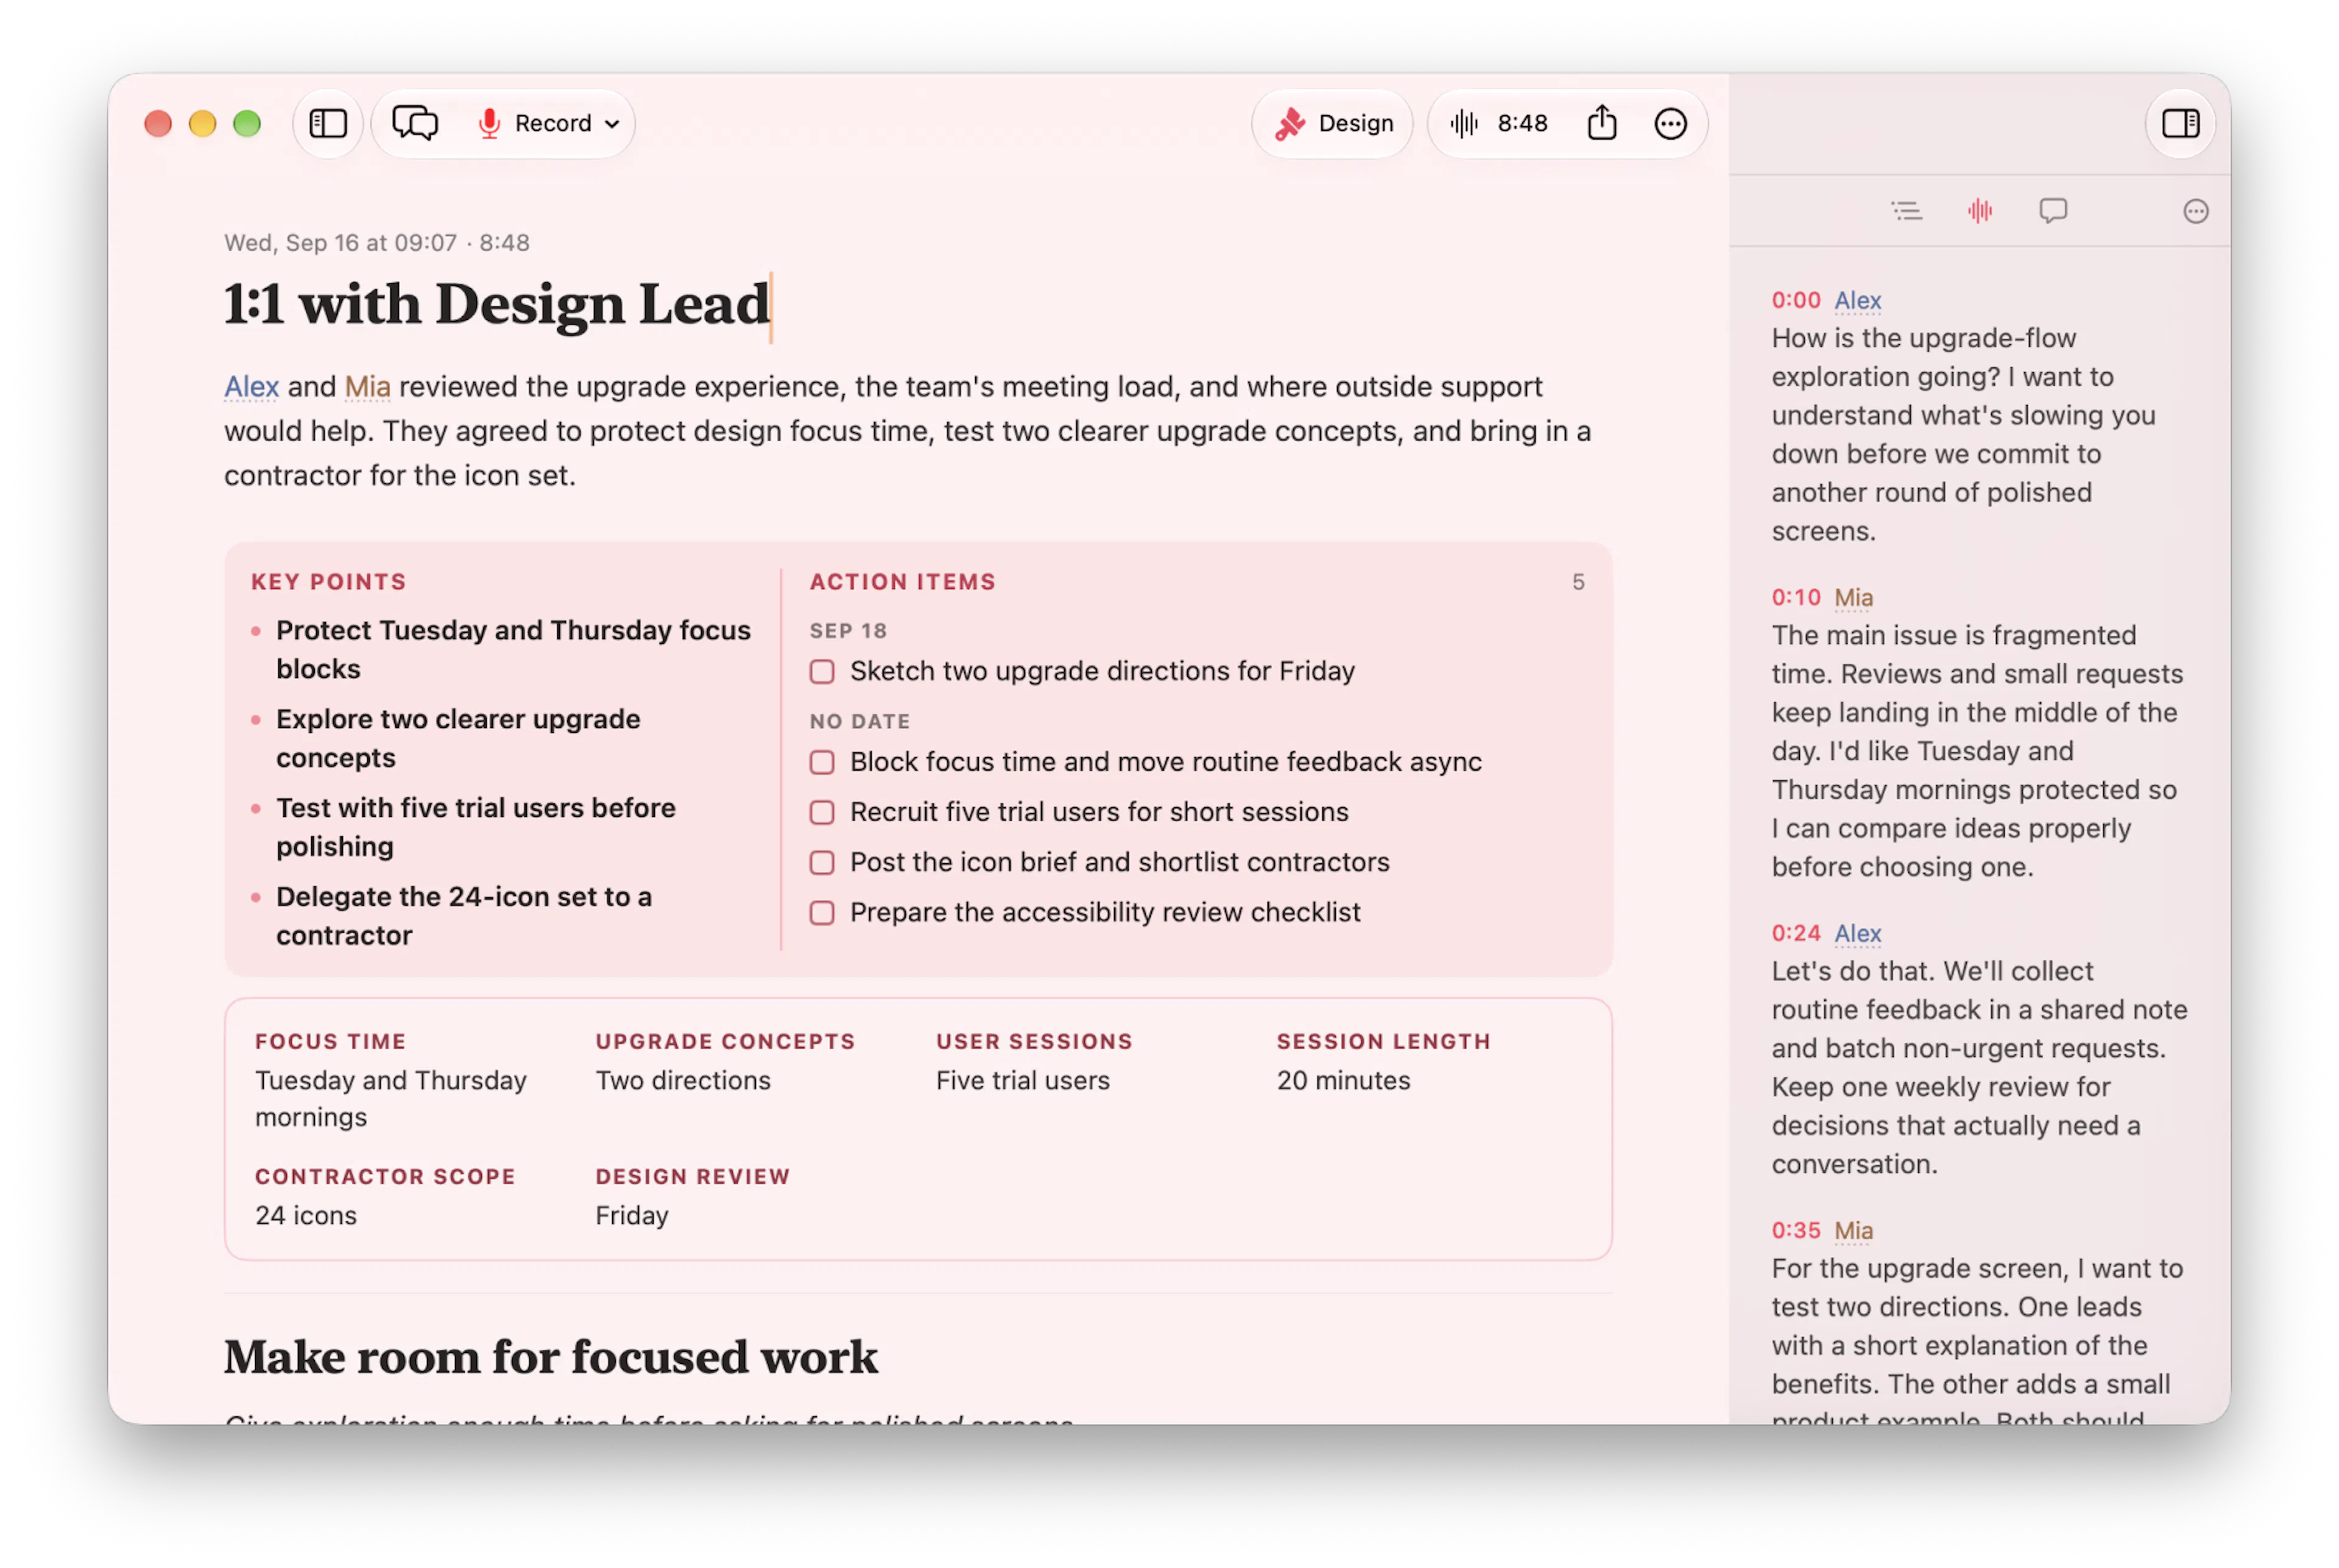
Task: Open the chat bubbles icon in toolbar
Action: (x=415, y=123)
